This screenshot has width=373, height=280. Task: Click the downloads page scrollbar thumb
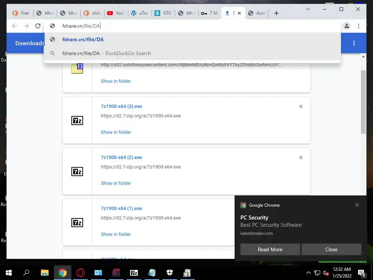click(x=363, y=102)
